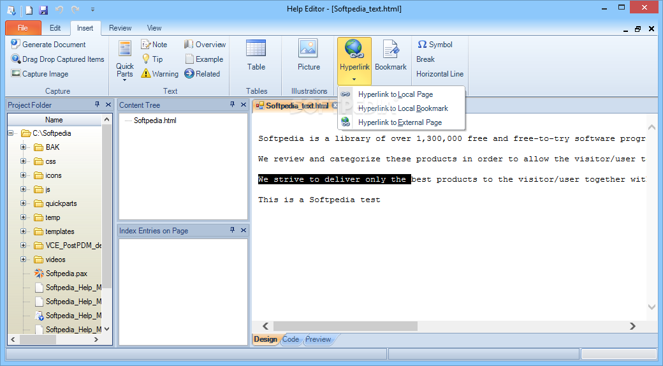Choose Hyperlink to External Page
This screenshot has height=366, width=663.
coord(401,122)
